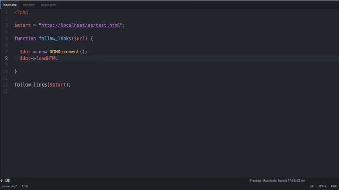The width and height of the screenshot is (339, 190).
Task: Click the new keyword on line 7
Action: 43,52
